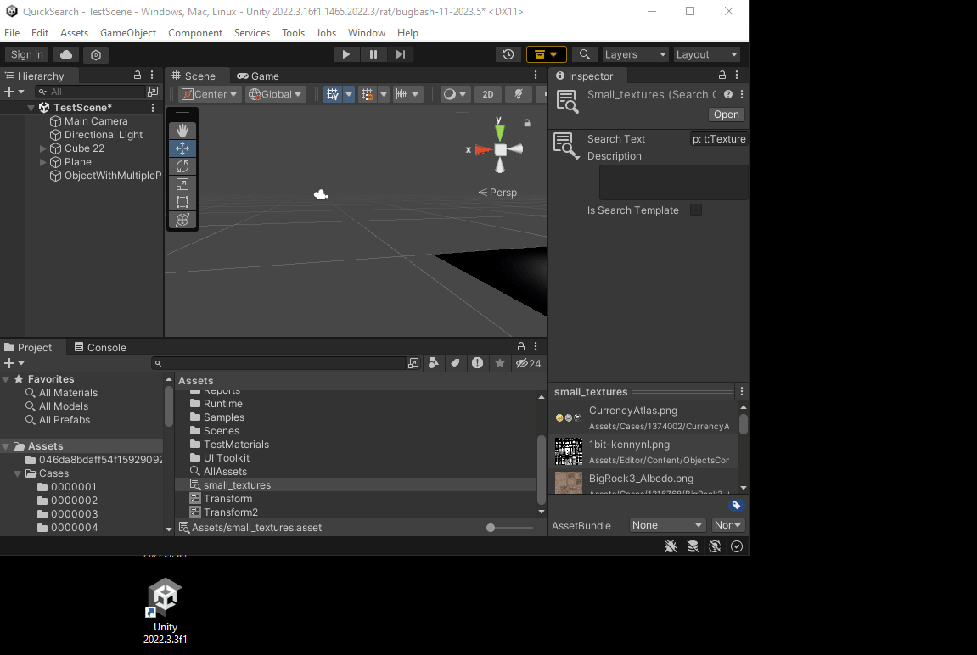Open the Layers dropdown
Image resolution: width=977 pixels, height=655 pixels.
[635, 54]
